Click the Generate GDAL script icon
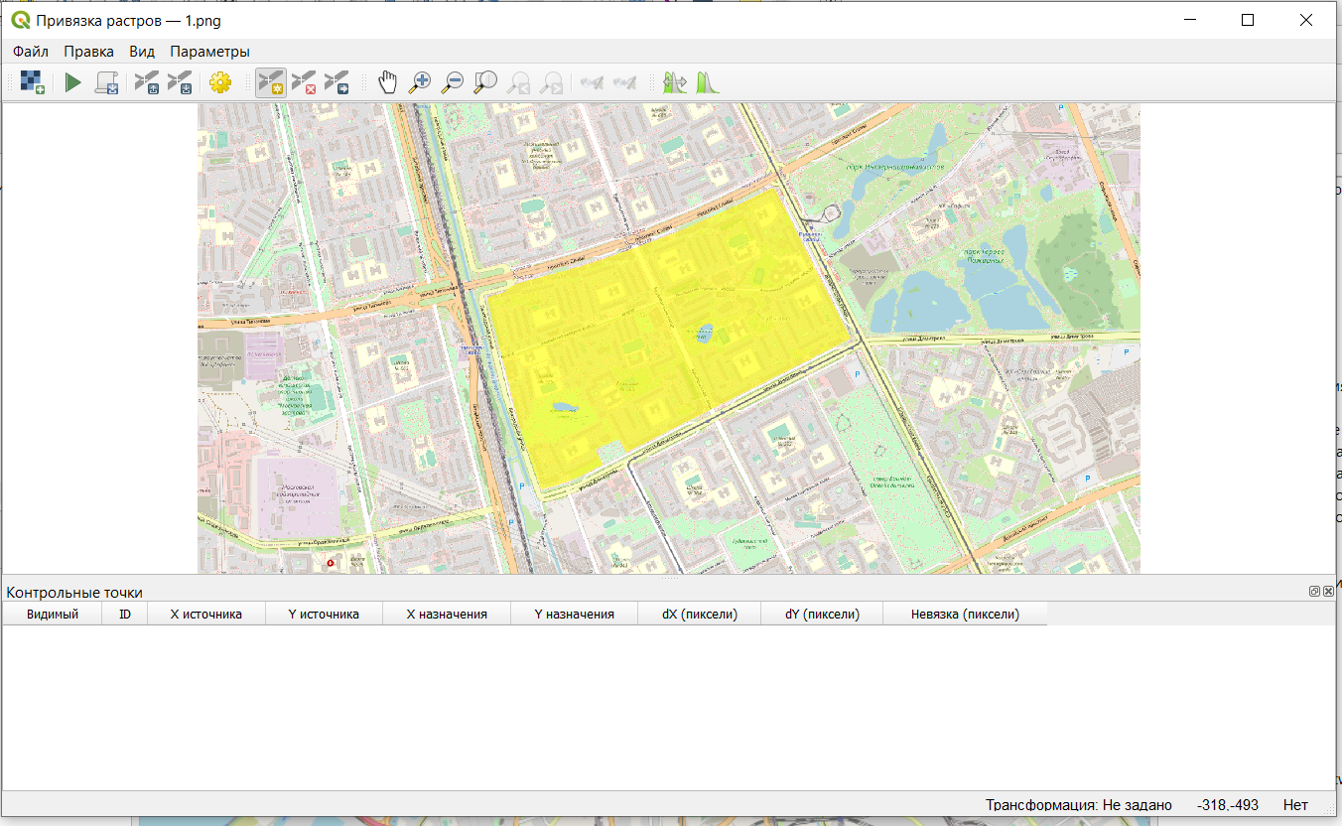1342x826 pixels. pyautogui.click(x=106, y=82)
